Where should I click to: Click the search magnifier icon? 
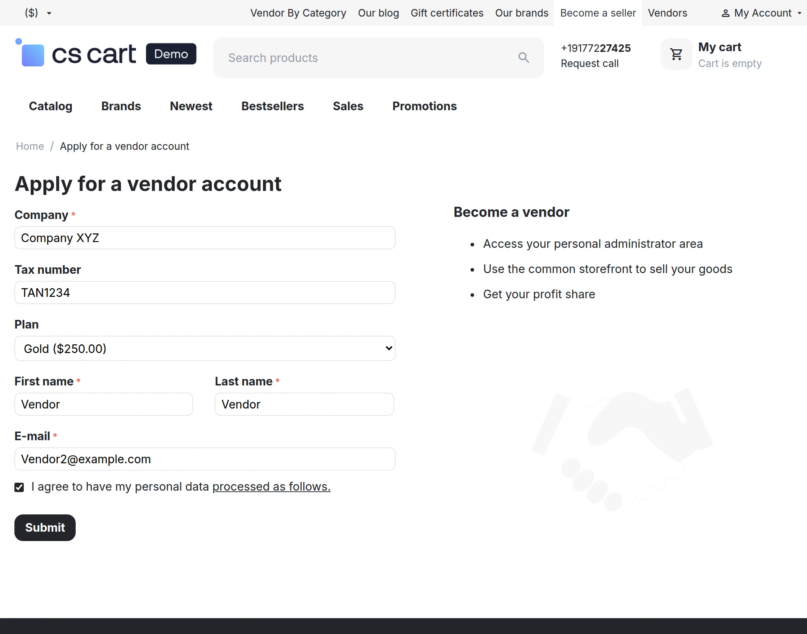point(523,58)
